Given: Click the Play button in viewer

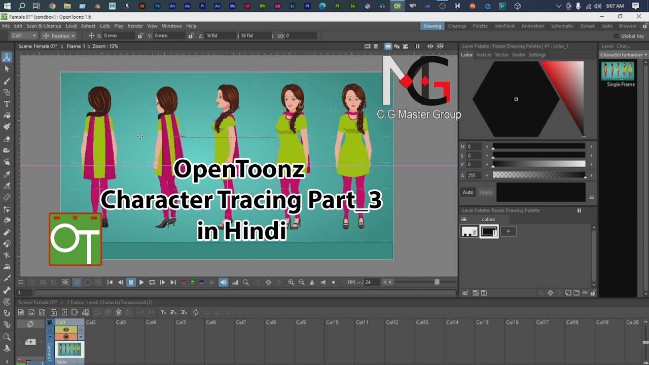Looking at the screenshot, I should click(x=141, y=282).
